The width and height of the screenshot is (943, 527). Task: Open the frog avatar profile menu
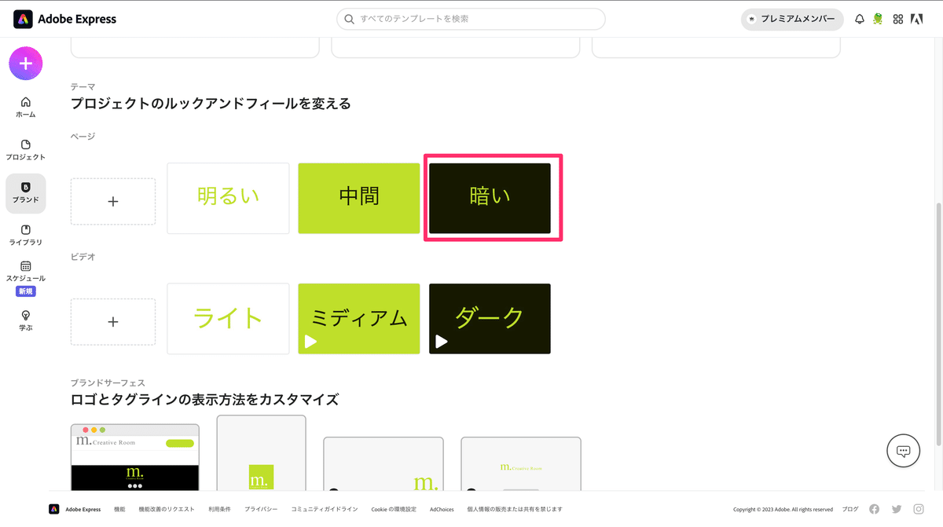[879, 20]
